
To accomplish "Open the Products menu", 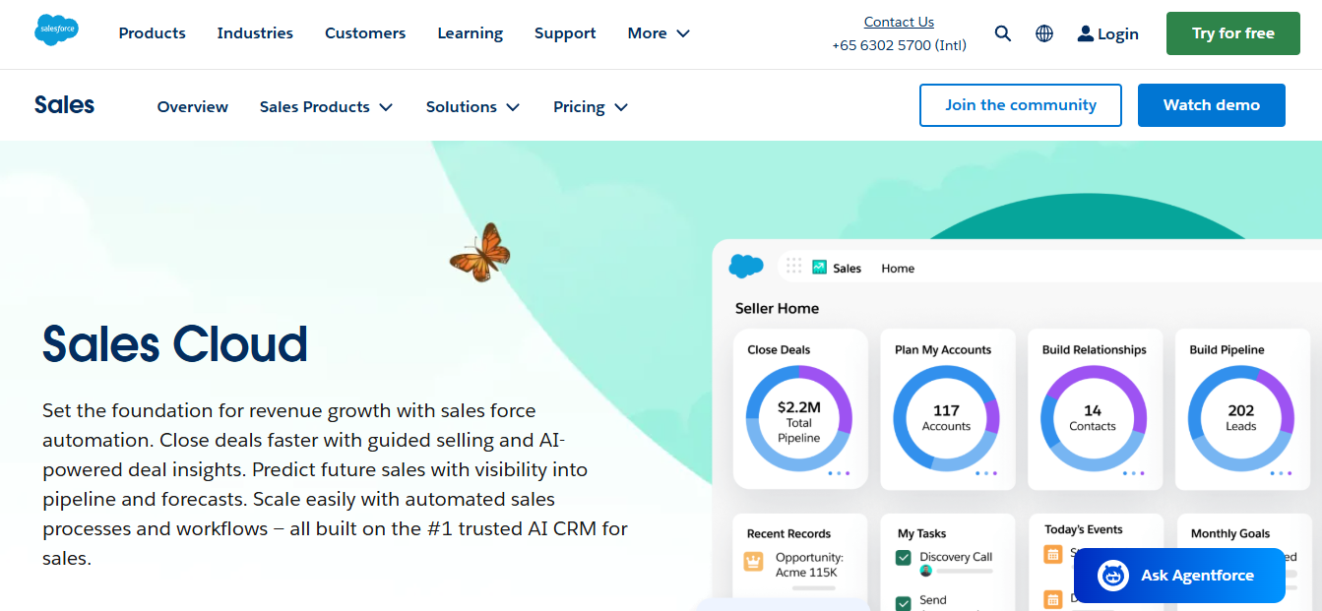I will point(152,32).
